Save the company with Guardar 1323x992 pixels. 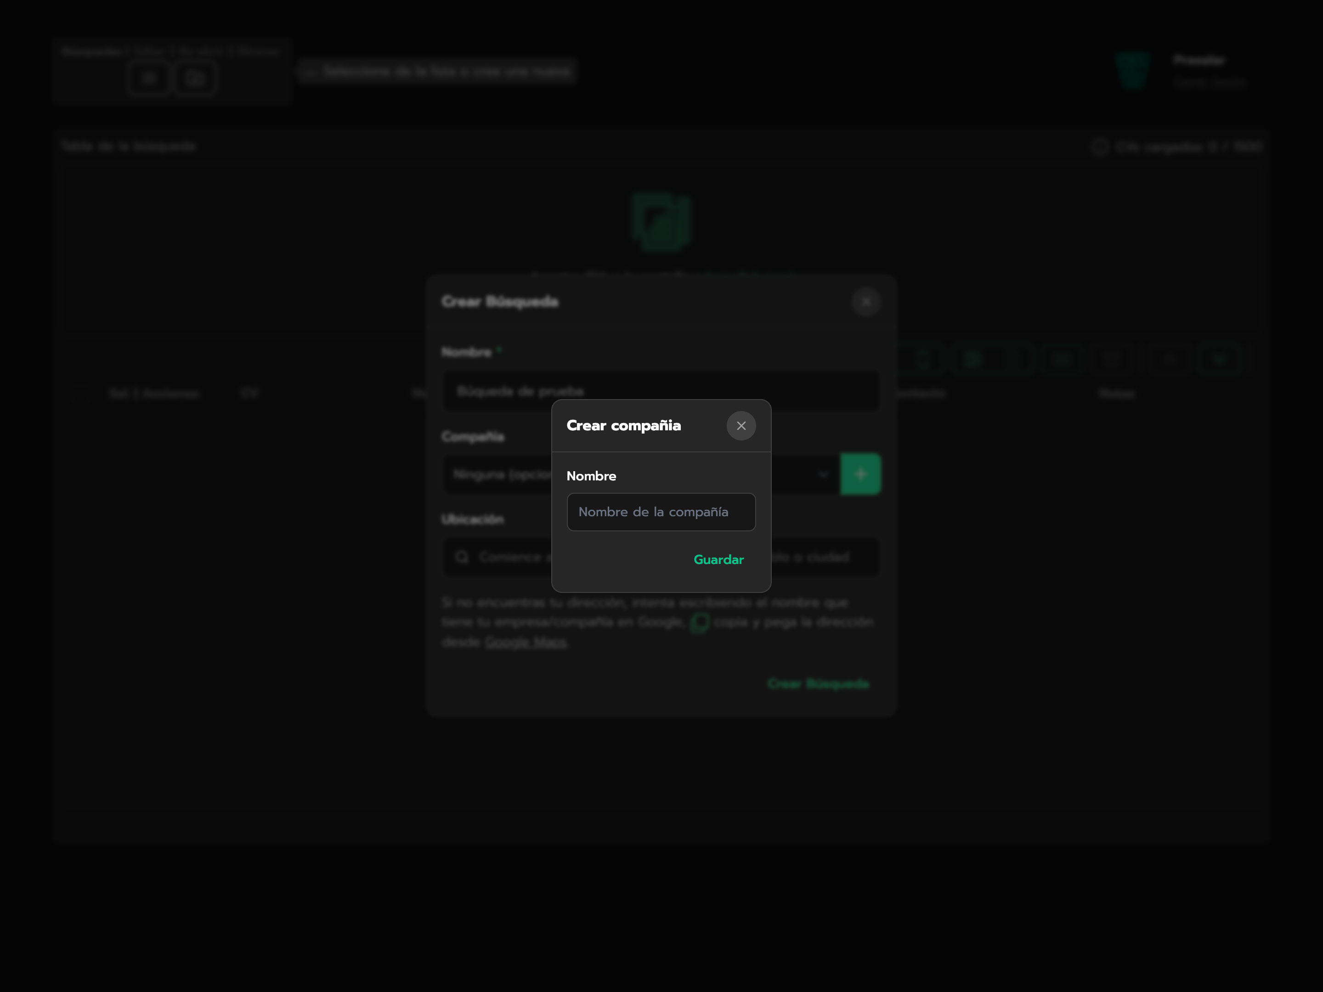(718, 560)
